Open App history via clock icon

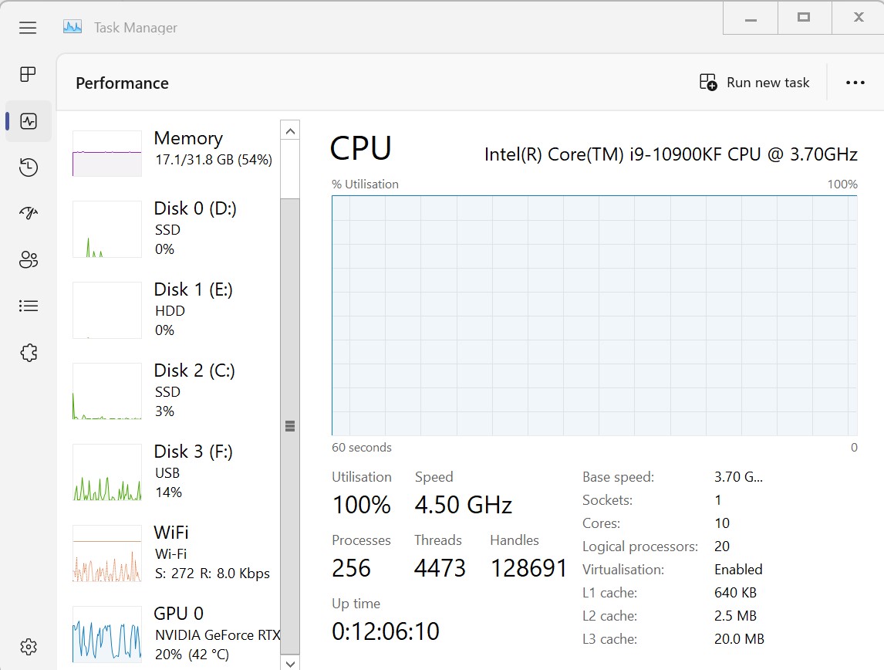[28, 167]
